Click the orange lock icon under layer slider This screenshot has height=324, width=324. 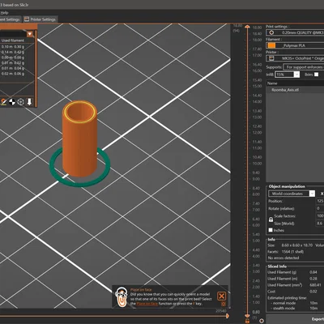[247, 321]
